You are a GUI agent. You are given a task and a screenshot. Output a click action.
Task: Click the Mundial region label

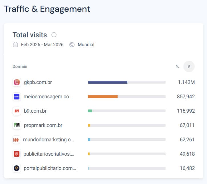pyautogui.click(x=86, y=45)
